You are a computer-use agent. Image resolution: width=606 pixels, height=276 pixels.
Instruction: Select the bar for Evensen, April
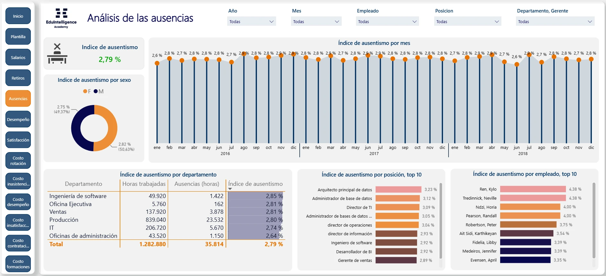[x=525, y=260]
